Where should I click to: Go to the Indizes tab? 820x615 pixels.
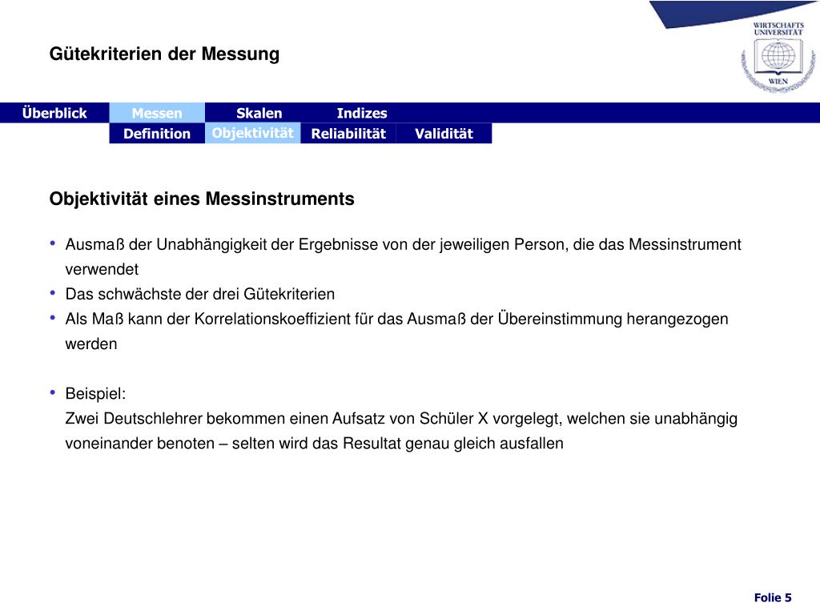pyautogui.click(x=362, y=113)
